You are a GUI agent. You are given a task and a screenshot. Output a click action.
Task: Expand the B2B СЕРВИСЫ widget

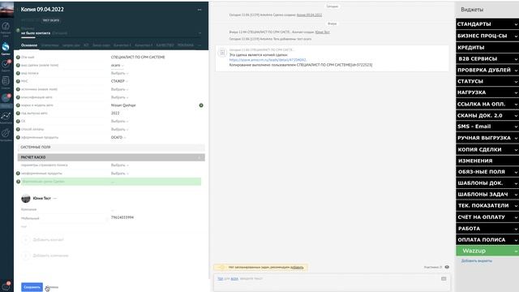coord(487,58)
